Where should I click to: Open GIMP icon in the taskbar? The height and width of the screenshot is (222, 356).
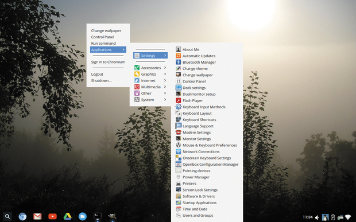(x=112, y=216)
